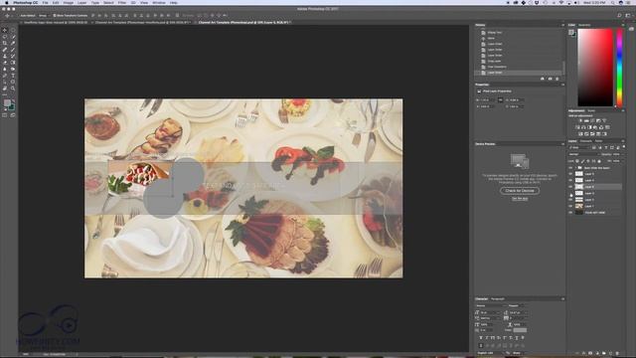Open the search icon in options bar
636x358 pixels.
[619, 16]
